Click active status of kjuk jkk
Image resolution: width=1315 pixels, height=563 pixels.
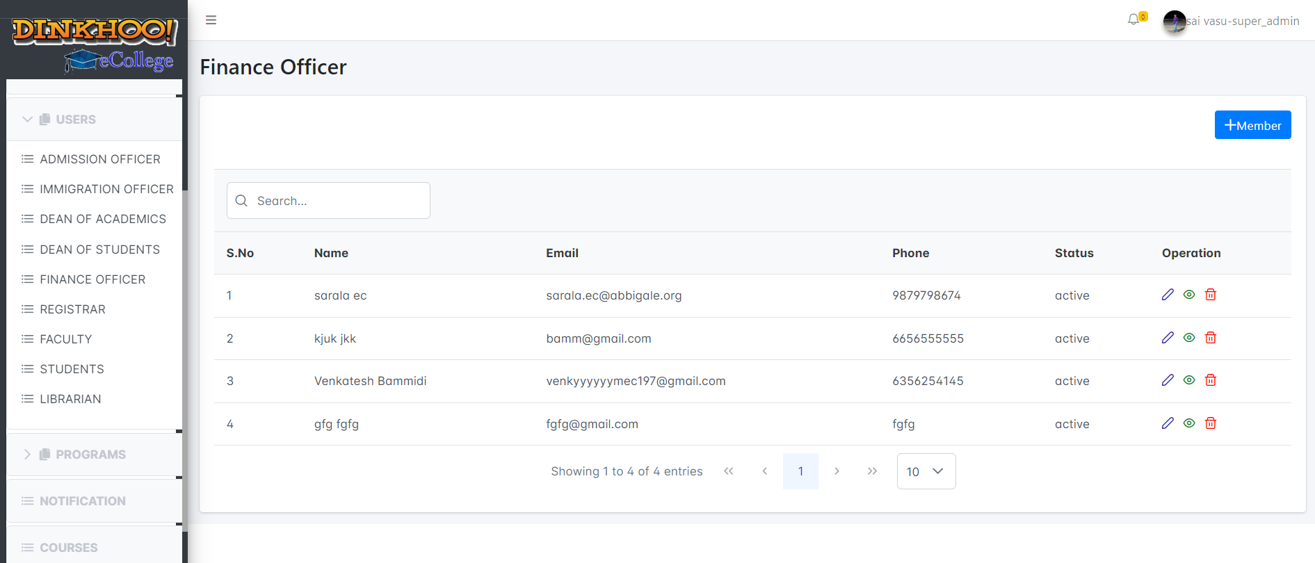coord(1072,338)
